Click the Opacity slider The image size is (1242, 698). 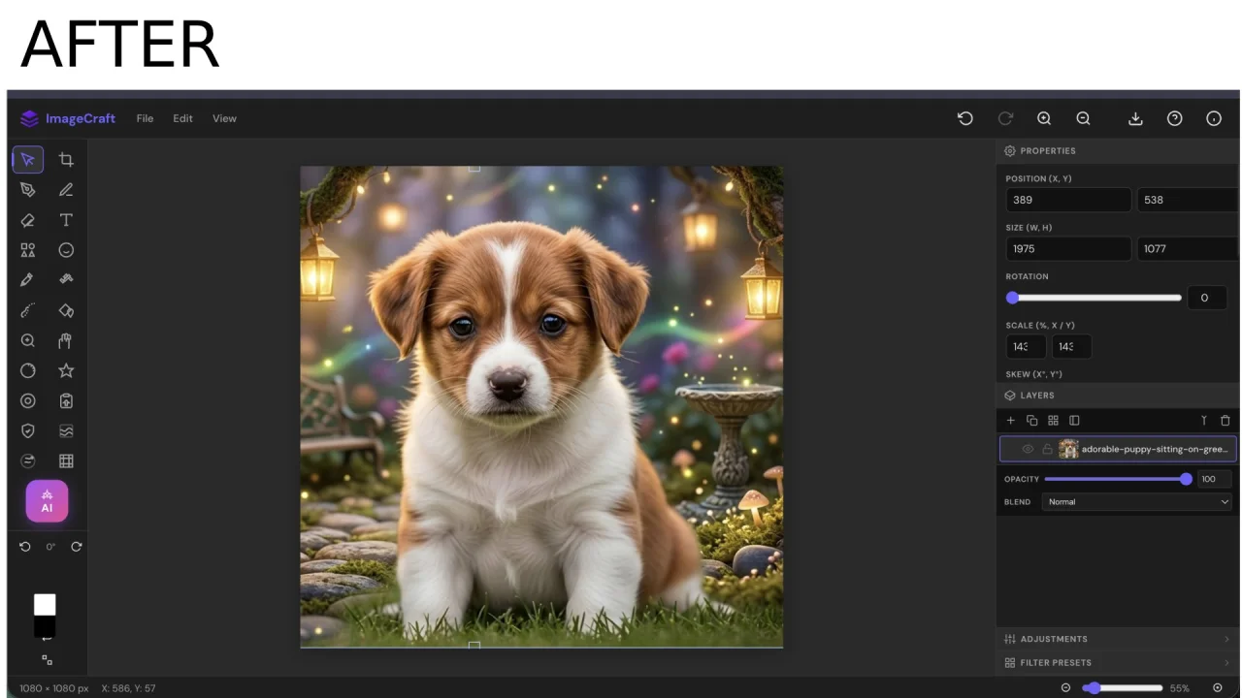(x=1118, y=479)
